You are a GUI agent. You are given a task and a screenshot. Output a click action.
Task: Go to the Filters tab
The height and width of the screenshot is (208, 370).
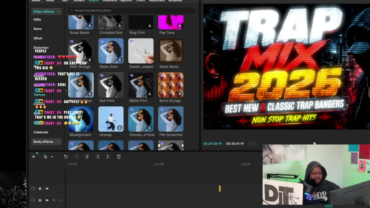140,1
